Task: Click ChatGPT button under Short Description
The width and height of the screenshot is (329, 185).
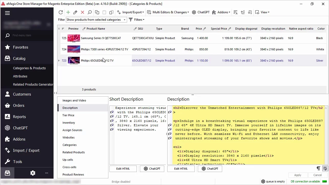Action: coord(152,169)
